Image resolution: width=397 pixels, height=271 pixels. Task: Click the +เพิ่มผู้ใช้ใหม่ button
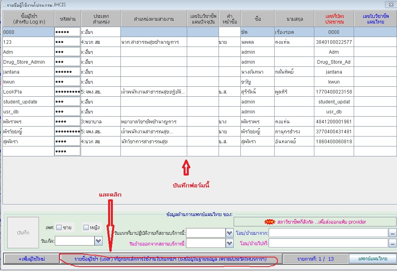coord(31,259)
